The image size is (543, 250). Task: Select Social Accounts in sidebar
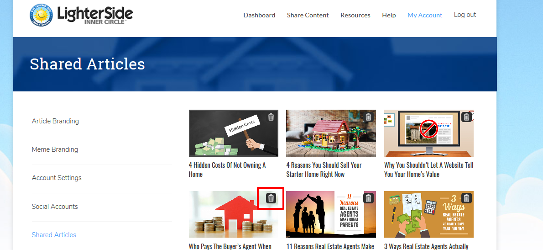pyautogui.click(x=55, y=206)
